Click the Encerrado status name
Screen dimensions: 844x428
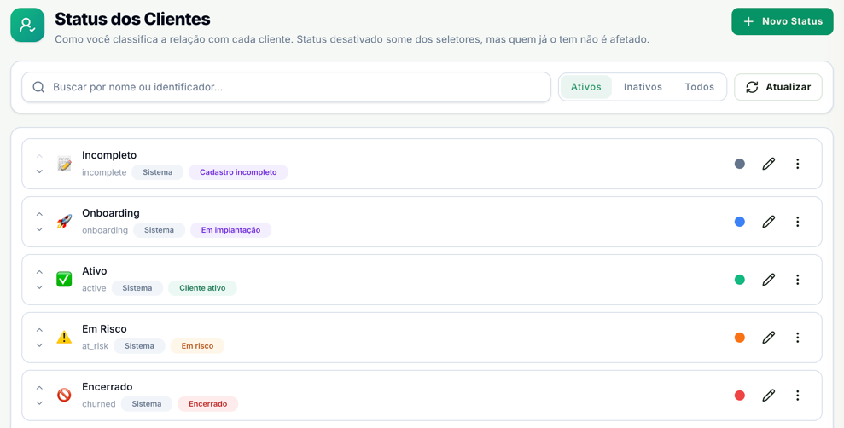click(108, 387)
